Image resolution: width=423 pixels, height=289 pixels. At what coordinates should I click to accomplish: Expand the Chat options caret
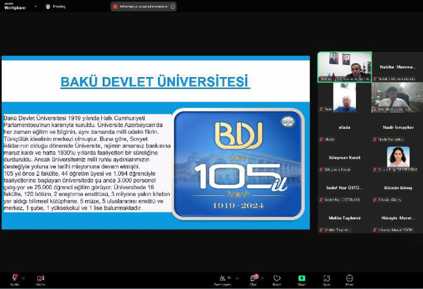click(262, 278)
